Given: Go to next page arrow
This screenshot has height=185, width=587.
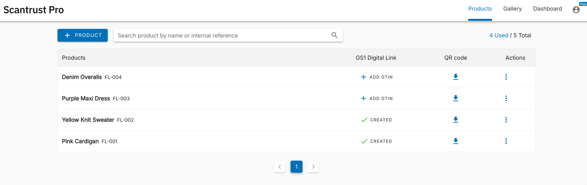Looking at the screenshot, I should coord(313,167).
